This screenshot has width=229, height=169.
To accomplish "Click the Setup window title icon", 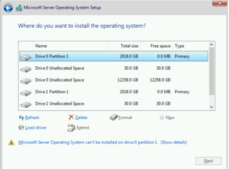I will pos(19,8).
